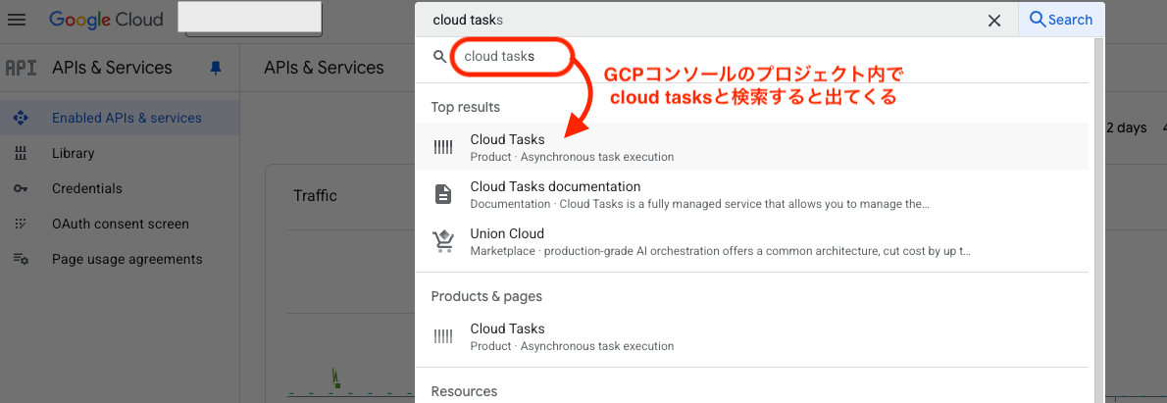Click the Cloud Tasks documentation icon
The image size is (1167, 403).
(443, 194)
